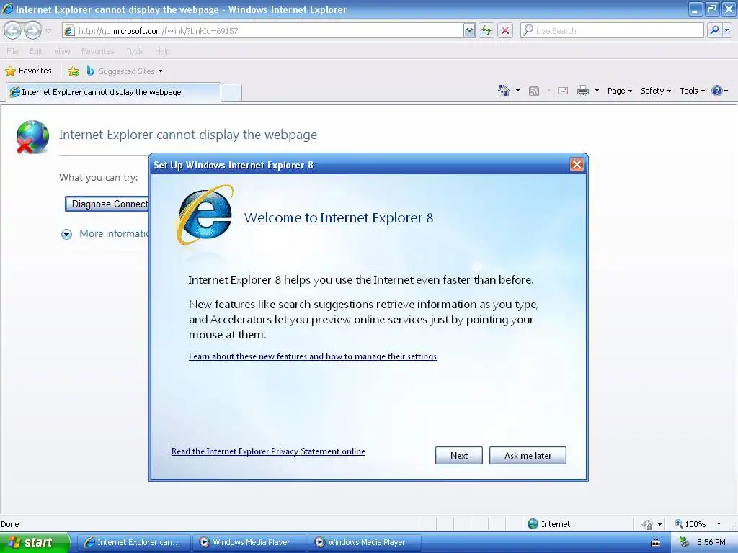Switch to the first Windows Media Player taskbar button

pyautogui.click(x=249, y=542)
